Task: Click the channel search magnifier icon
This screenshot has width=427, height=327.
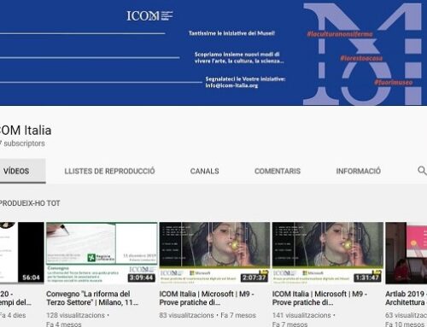Action: tap(422, 171)
